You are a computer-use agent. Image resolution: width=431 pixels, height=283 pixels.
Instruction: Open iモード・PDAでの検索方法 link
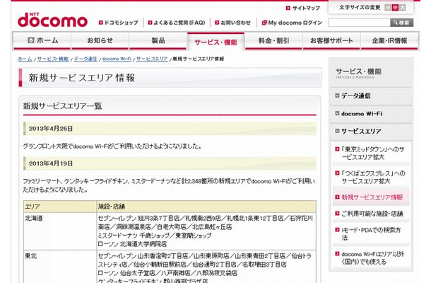tap(371, 233)
